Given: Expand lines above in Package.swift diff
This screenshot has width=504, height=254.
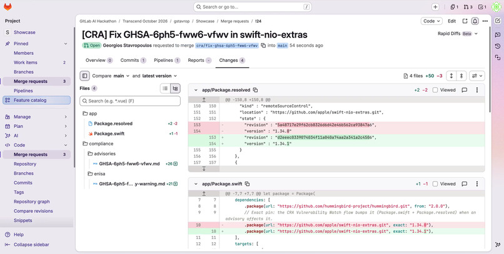Looking at the screenshot, I should click(x=204, y=193).
